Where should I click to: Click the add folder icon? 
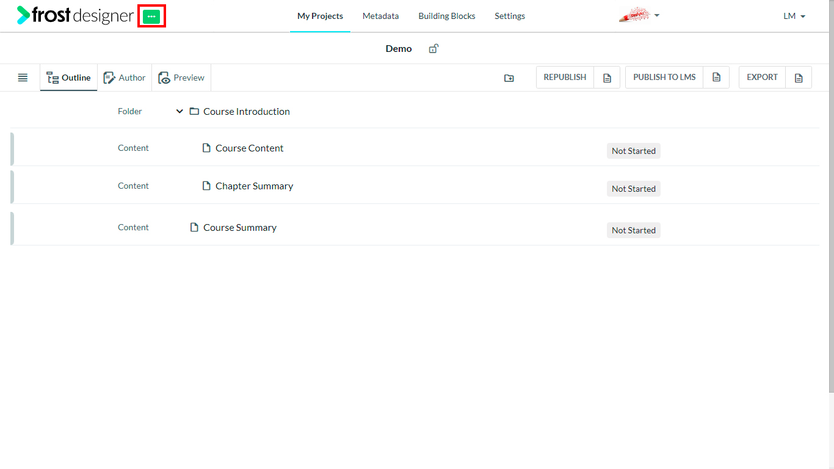point(509,78)
